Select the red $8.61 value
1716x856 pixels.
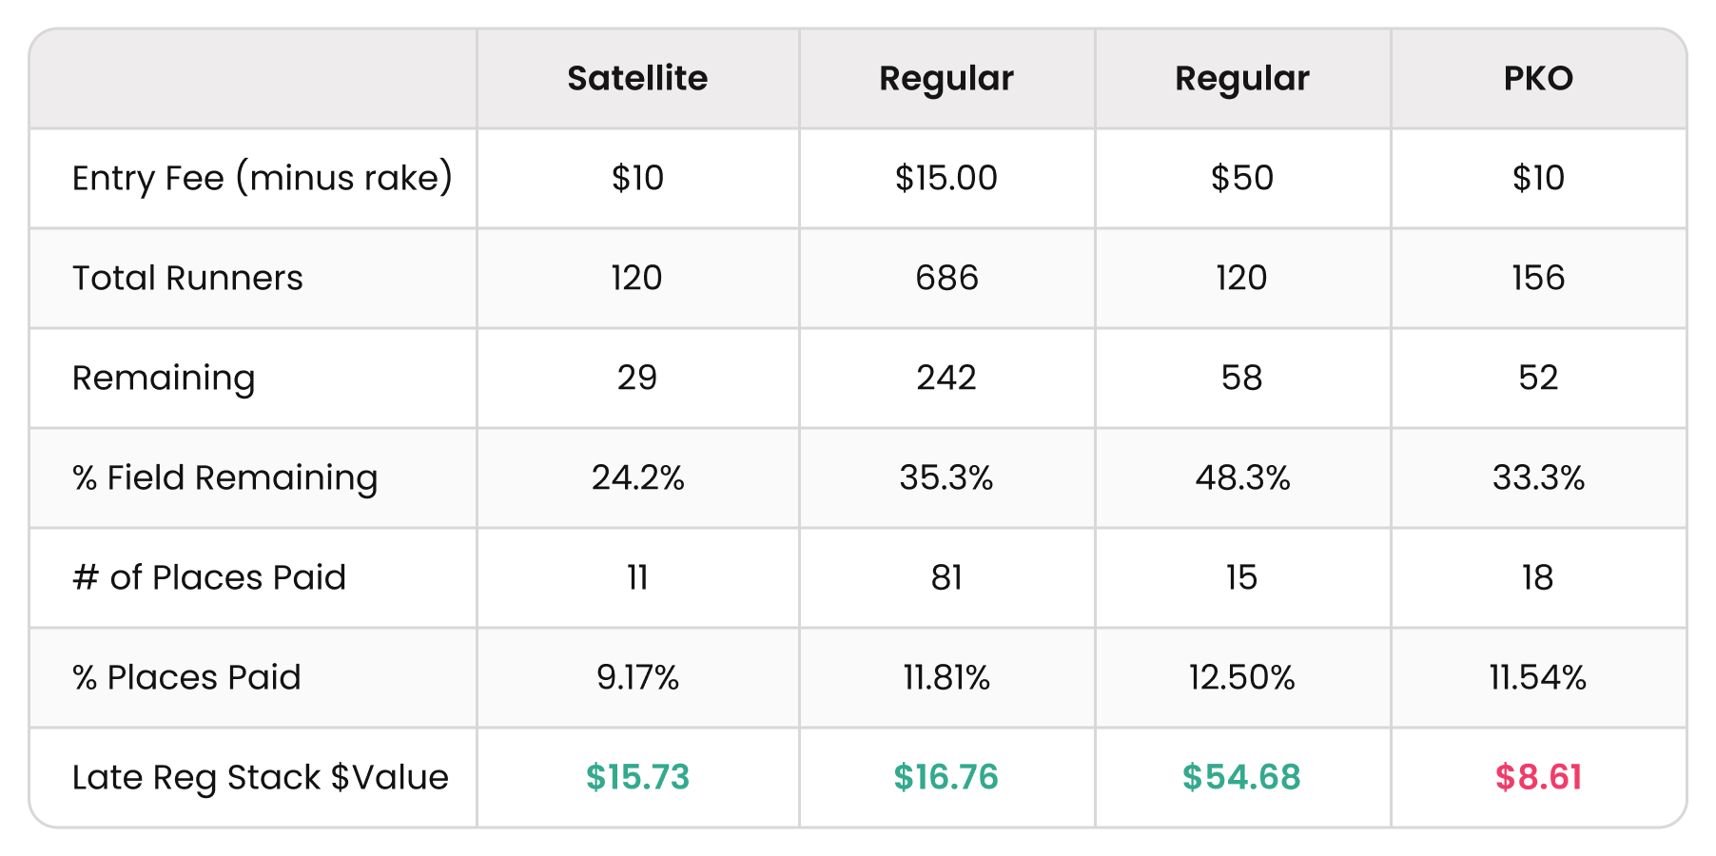[1538, 777]
